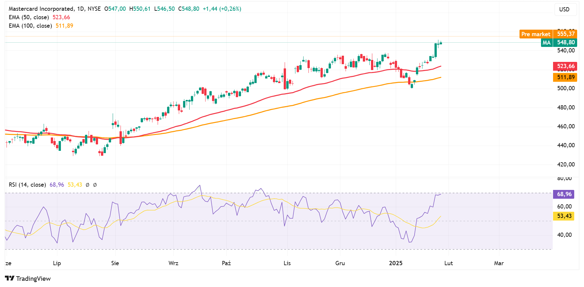The image size is (584, 287).
Task: Click the 420,00 price axis label
Action: tap(566, 165)
